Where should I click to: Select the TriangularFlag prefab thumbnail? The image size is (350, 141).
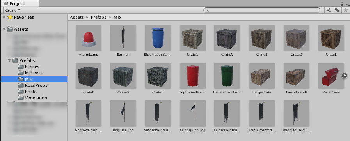click(193, 113)
